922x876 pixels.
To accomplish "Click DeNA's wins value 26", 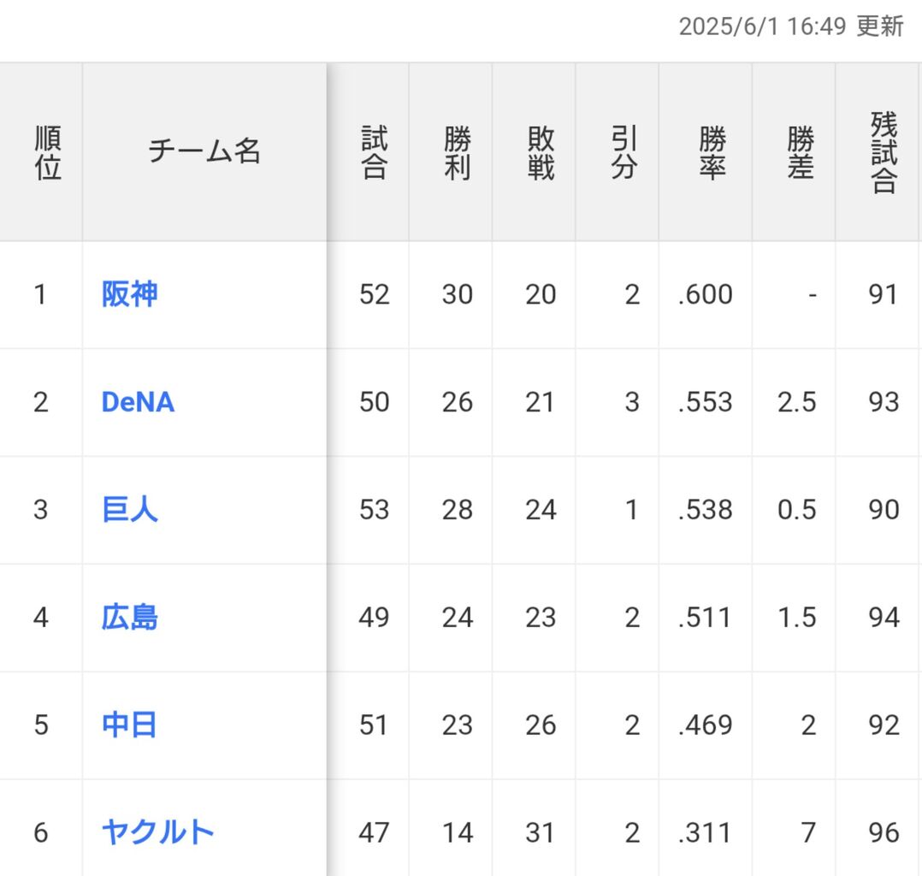I will coord(458,402).
